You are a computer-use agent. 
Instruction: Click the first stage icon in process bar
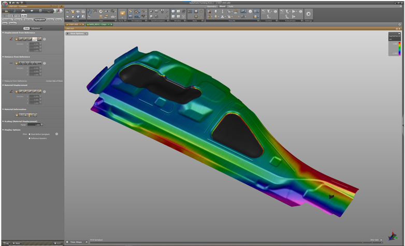(6, 11)
